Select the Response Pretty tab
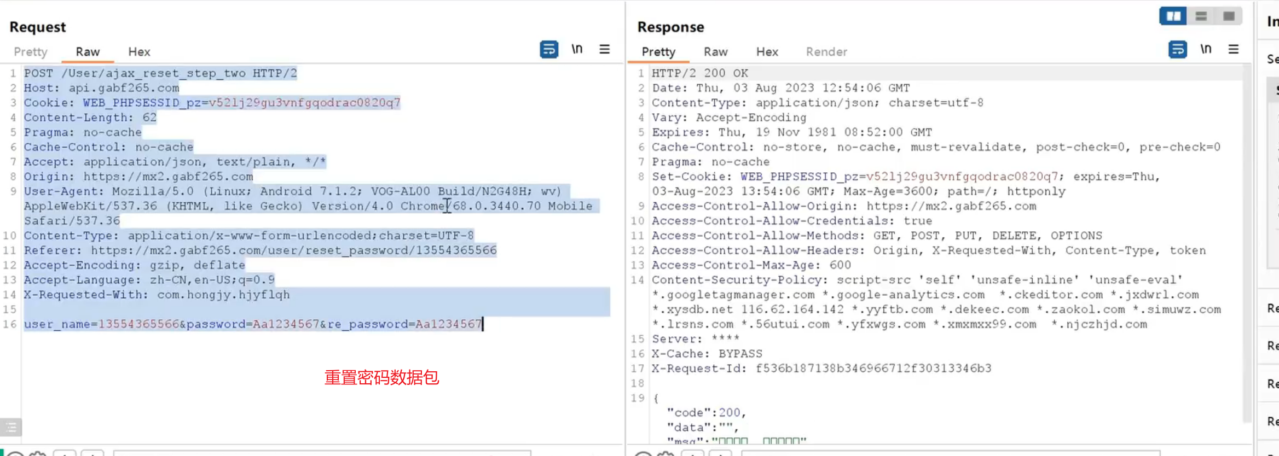 [x=658, y=52]
